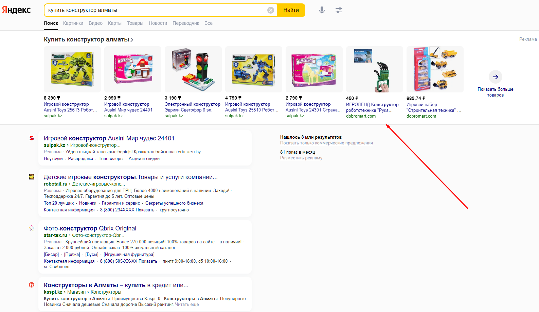
Task: Open the [Пряжа] sitelink
Action: [72, 255]
